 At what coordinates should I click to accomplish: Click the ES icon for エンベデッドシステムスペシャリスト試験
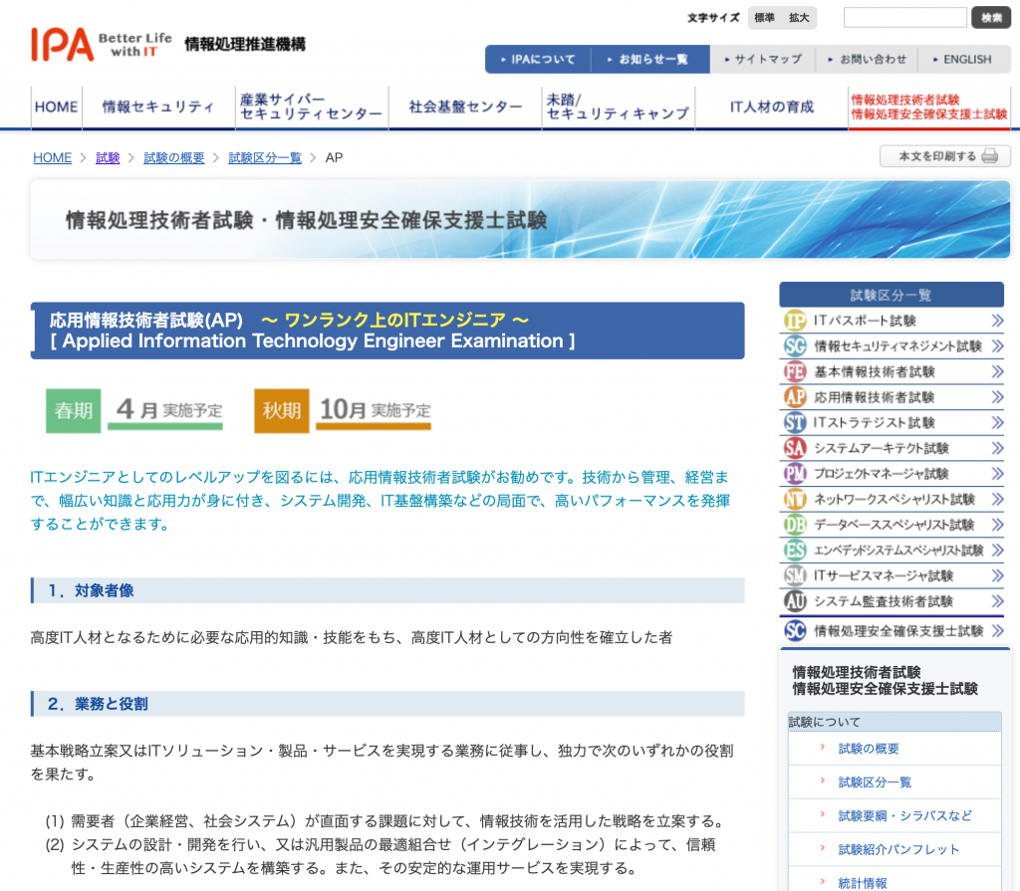794,551
